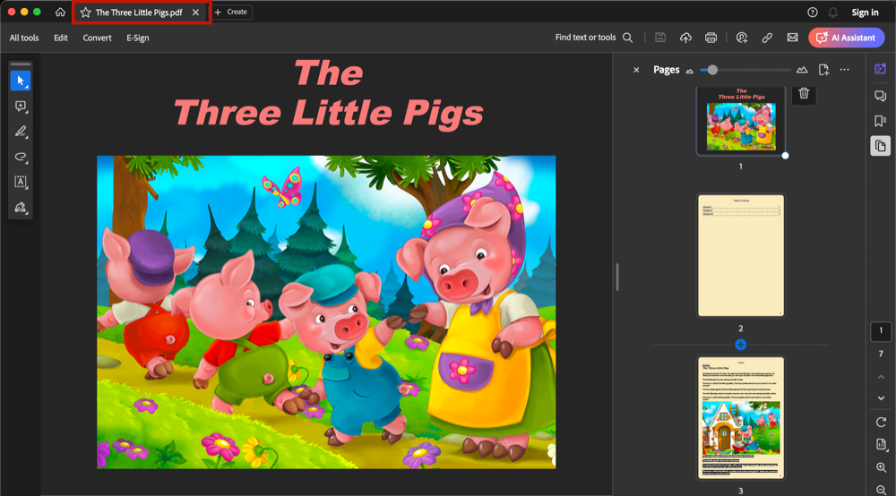Choose the Add comment tool
Viewport: 896px width, 496px height.
[20, 107]
